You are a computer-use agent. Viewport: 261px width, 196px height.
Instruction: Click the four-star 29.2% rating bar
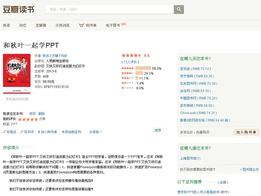pyautogui.click(x=139, y=73)
